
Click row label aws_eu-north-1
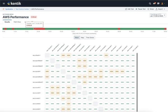[x=36, y=88]
